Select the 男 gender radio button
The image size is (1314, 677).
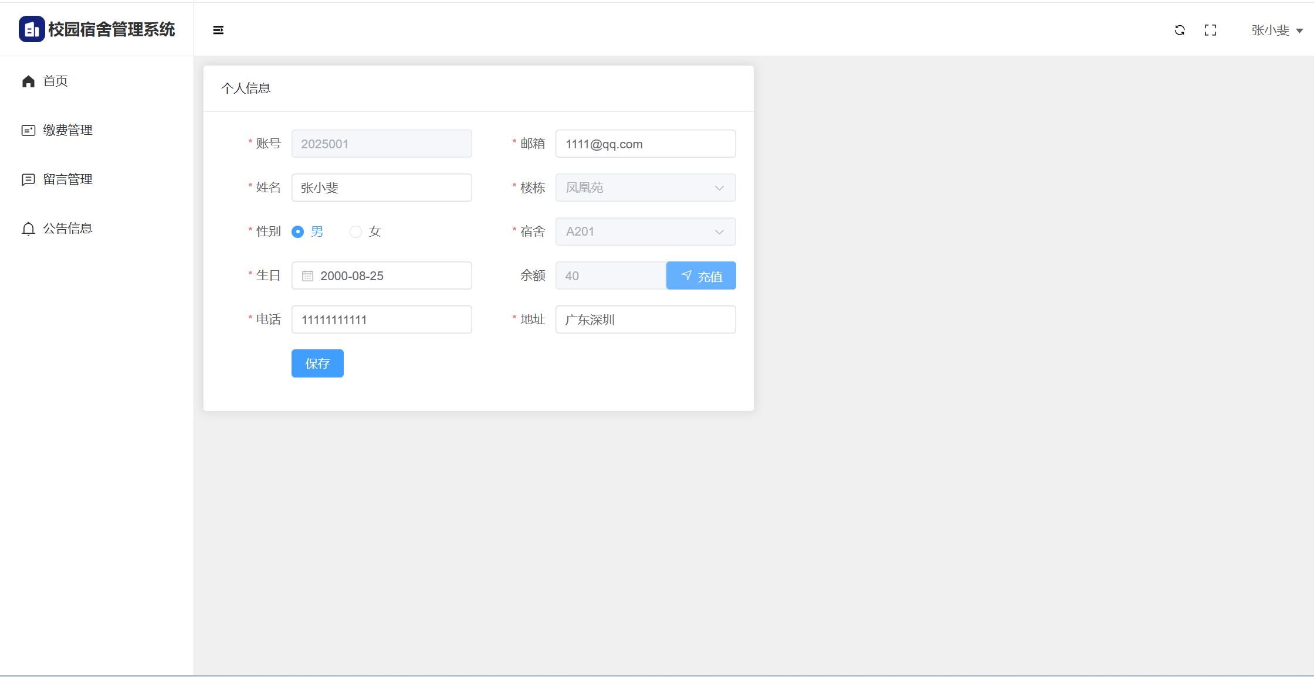coord(298,232)
